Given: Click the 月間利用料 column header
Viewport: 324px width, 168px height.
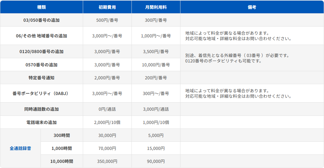Looking at the screenshot, I should [x=156, y=7].
